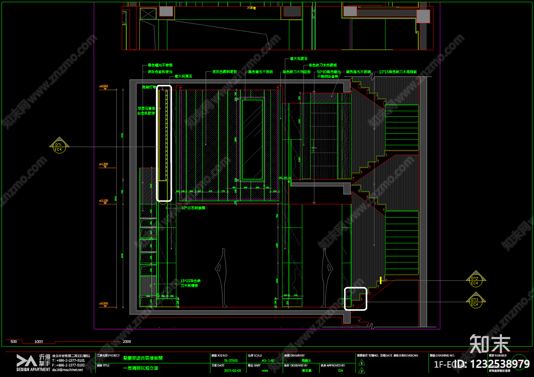Image resolution: width=534 pixels, height=377 pixels.
Task: Click the ±3.100 elevation marker
Action: 104,201
